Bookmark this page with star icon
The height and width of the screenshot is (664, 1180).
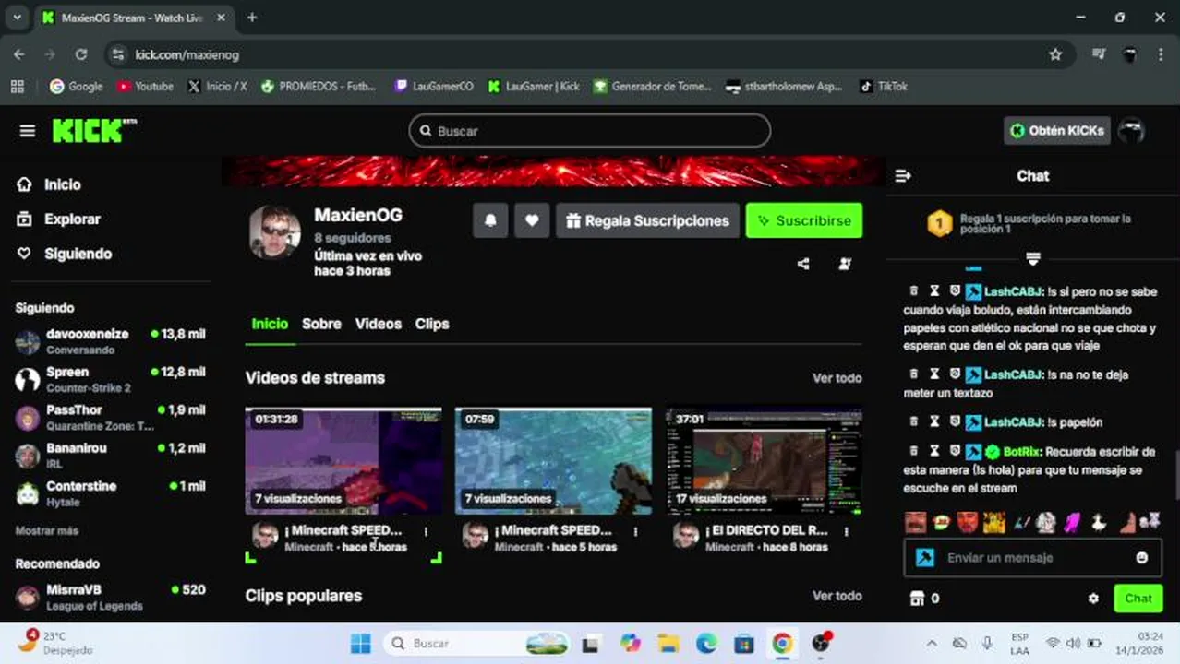click(x=1055, y=54)
